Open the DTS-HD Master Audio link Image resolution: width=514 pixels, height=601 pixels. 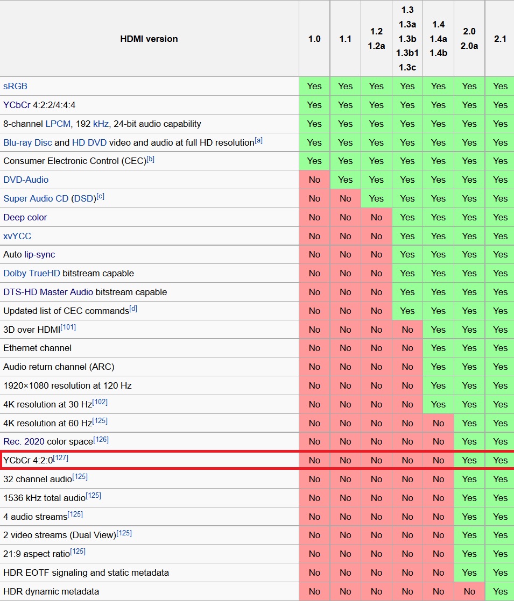tap(48, 292)
